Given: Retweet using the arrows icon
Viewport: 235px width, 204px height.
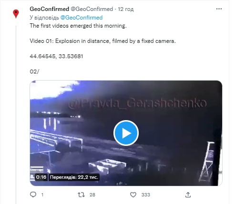Looking at the screenshot, I should point(81,194).
